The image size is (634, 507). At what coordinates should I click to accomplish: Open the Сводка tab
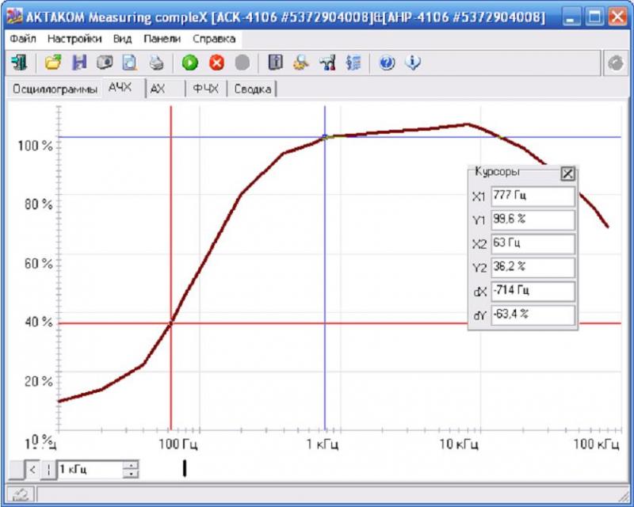pyautogui.click(x=252, y=90)
